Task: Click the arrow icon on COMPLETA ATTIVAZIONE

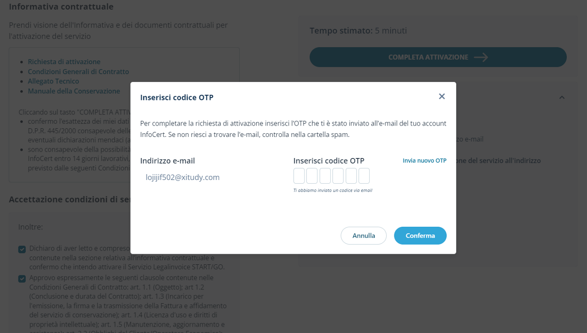Action: 481,57
